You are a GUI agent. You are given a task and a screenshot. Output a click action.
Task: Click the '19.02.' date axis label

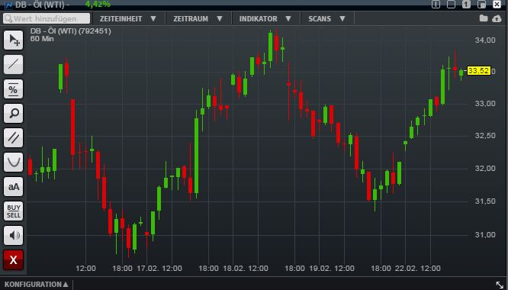coord(320,269)
